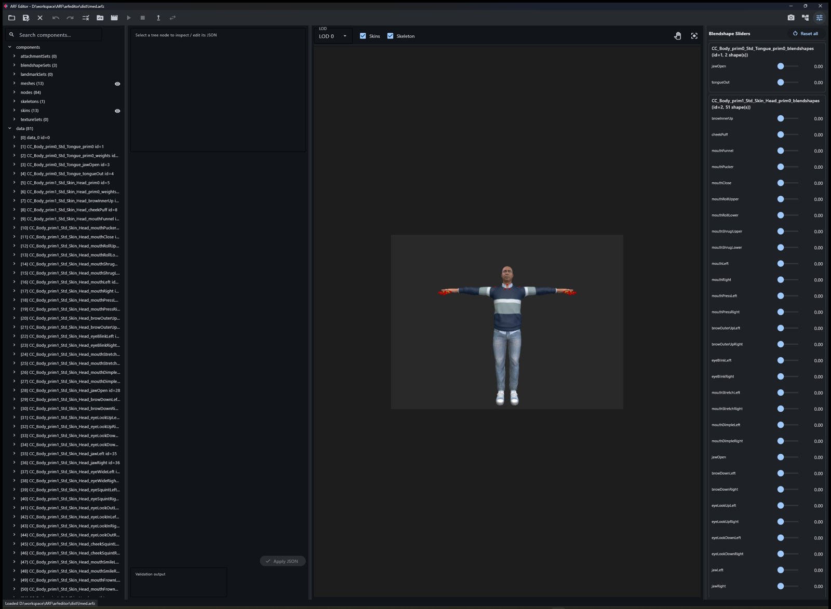This screenshot has width=831, height=609.
Task: Click the blendshape sliders tune icon
Action: [820, 18]
